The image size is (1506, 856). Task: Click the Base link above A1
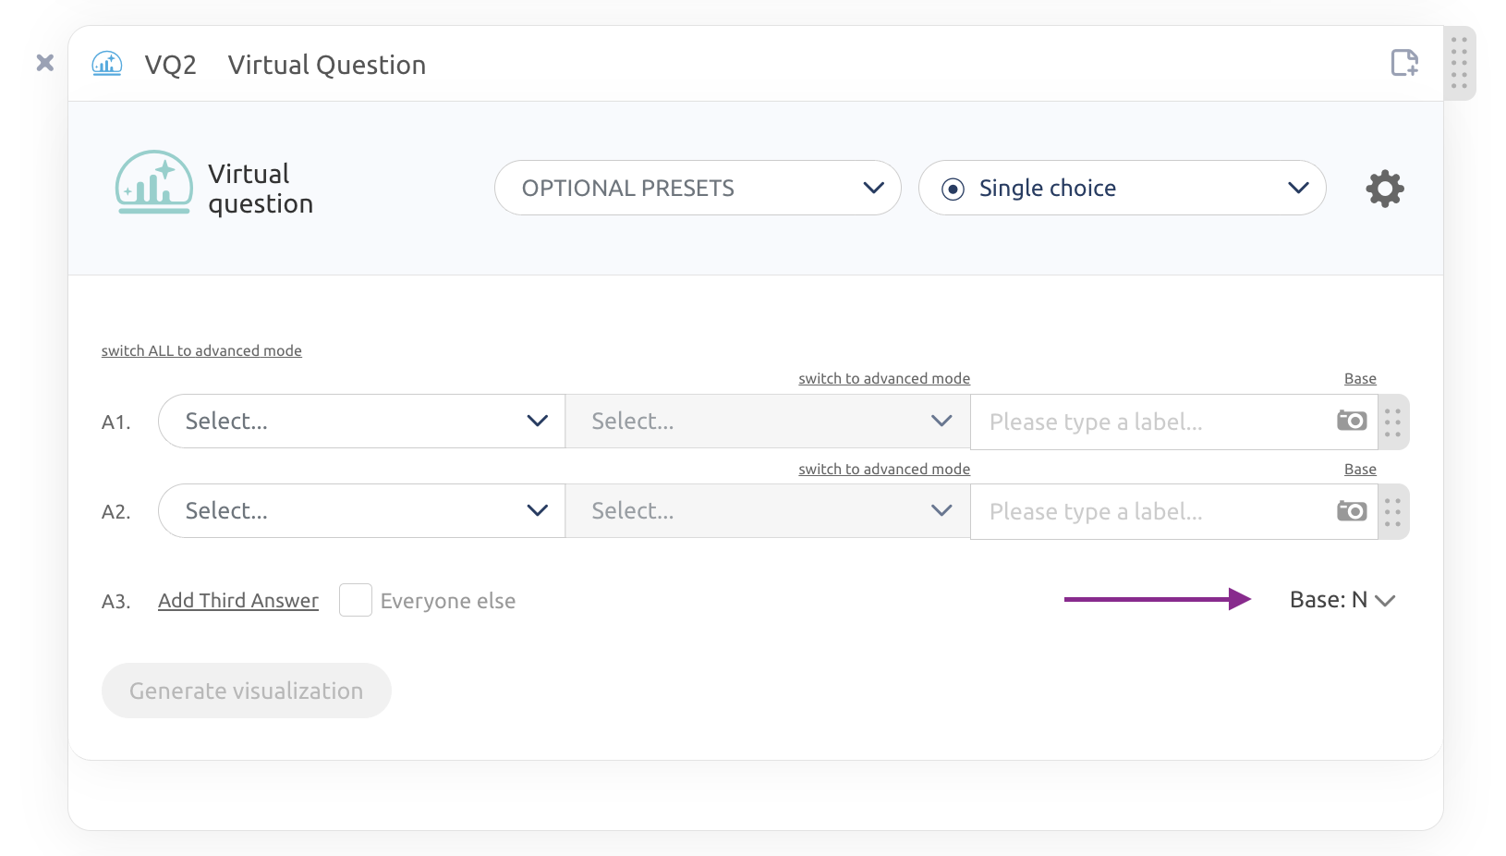click(1360, 378)
